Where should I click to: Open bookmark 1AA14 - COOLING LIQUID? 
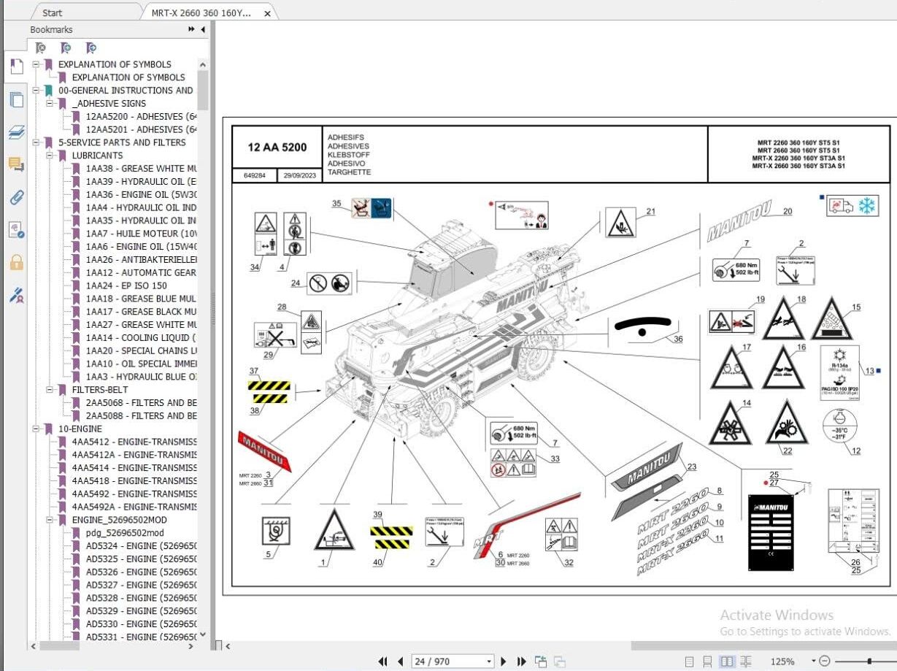[x=142, y=338]
